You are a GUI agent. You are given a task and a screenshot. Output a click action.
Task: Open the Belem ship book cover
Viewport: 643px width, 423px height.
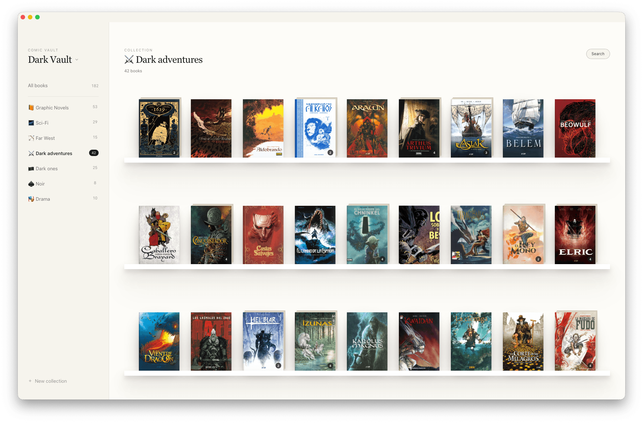click(x=523, y=128)
